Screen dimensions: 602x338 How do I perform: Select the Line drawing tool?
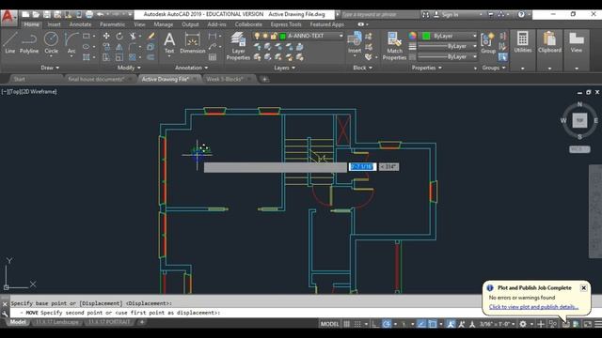tap(9, 42)
